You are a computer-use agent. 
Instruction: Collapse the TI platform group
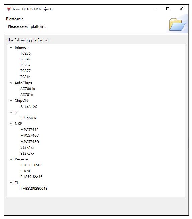pos(11,183)
